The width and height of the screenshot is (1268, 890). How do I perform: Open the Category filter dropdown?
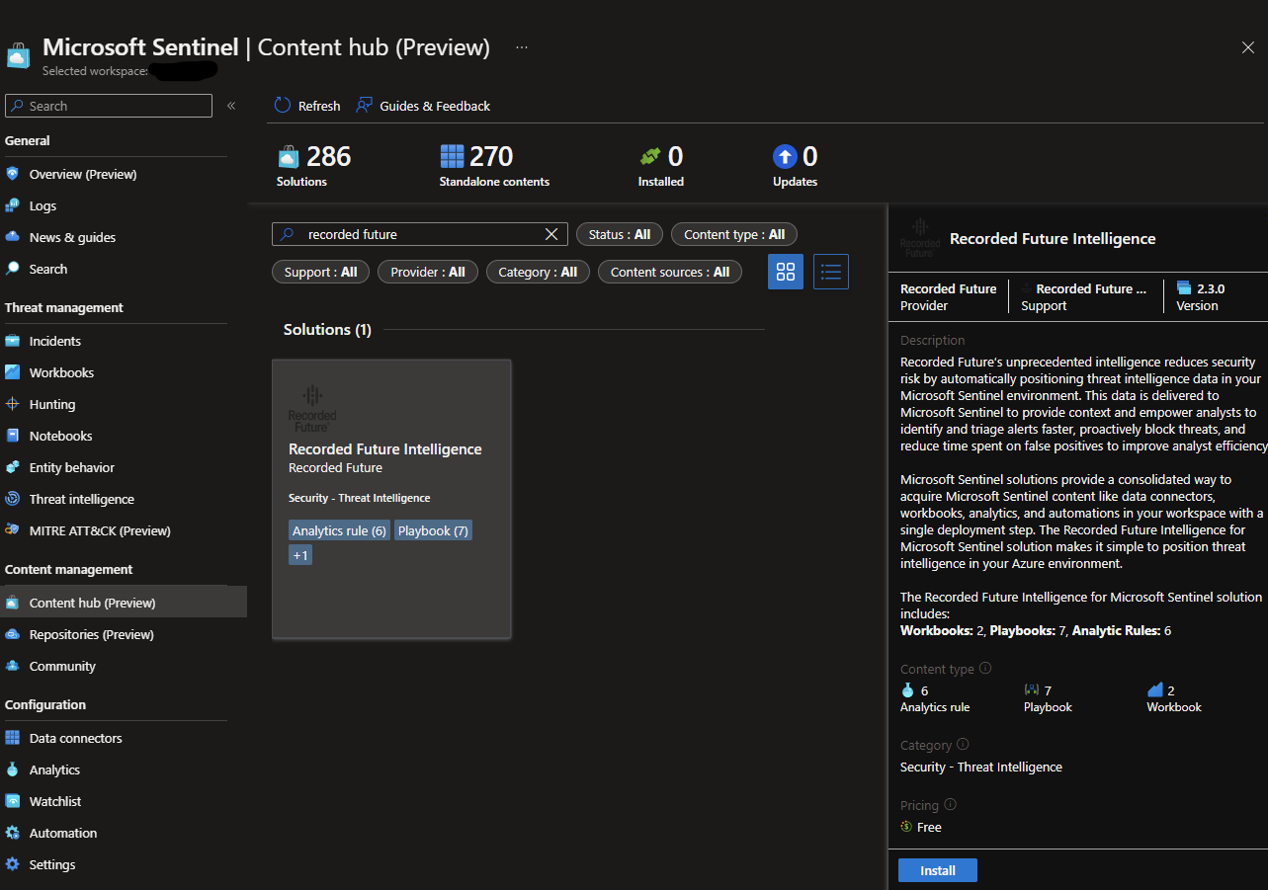tap(538, 272)
